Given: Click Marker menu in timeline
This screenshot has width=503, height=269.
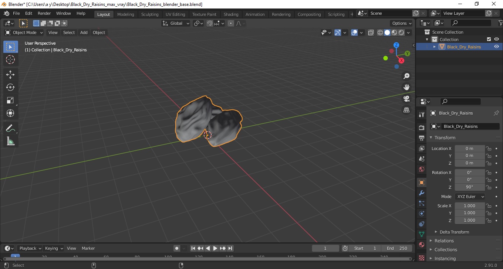Looking at the screenshot, I should coord(88,248).
